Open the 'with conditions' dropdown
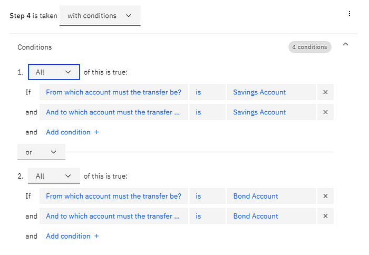Viewport: 369px width, 255px height. tap(100, 16)
